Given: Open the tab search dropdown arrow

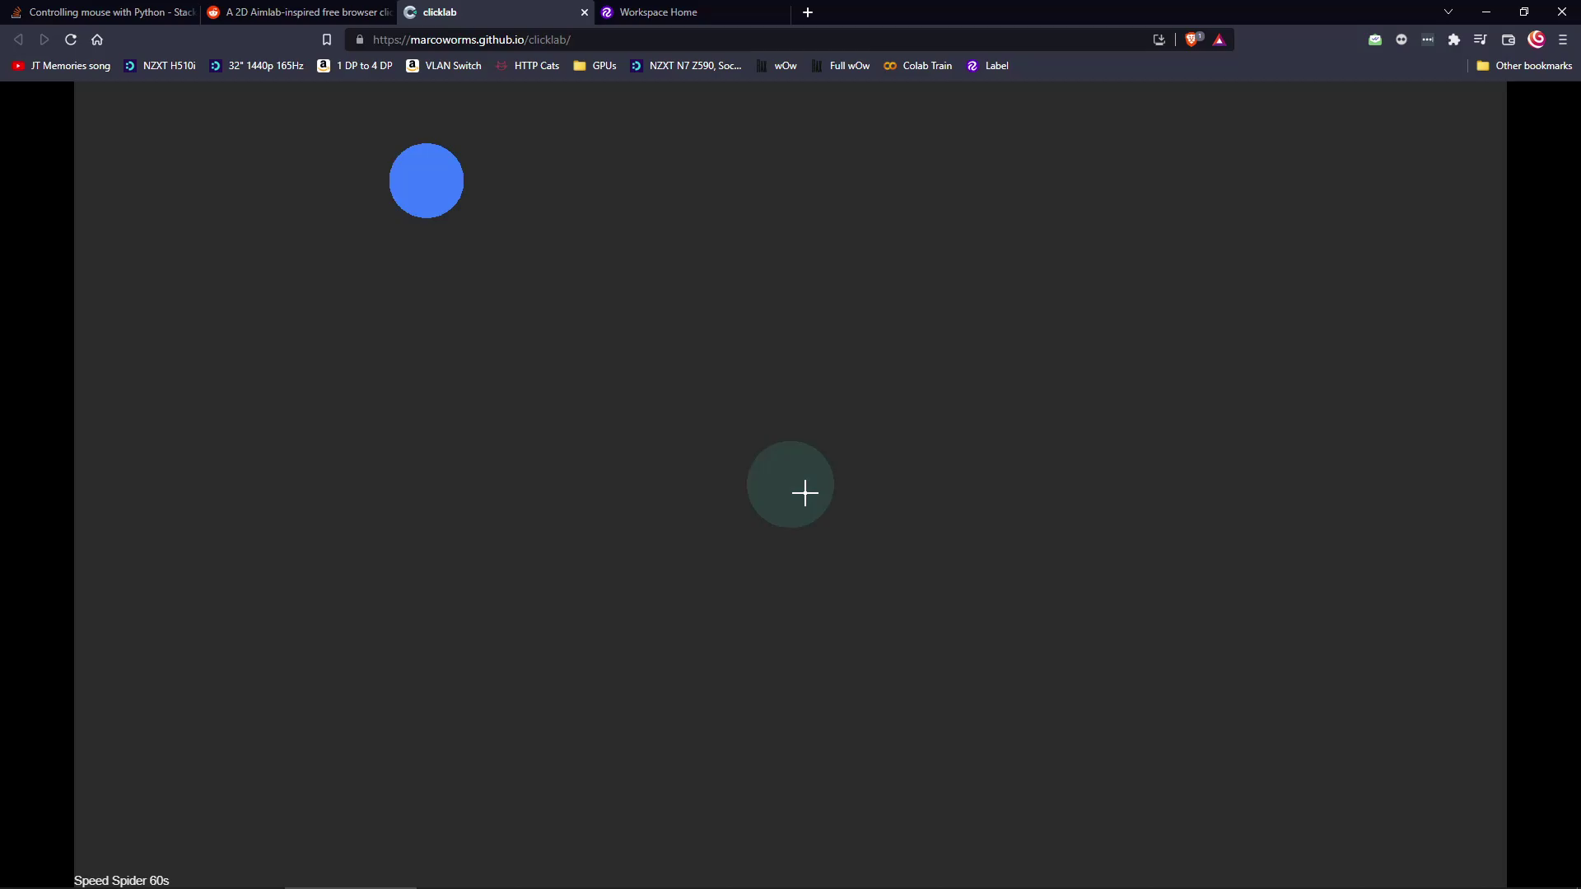Looking at the screenshot, I should tap(1448, 12).
